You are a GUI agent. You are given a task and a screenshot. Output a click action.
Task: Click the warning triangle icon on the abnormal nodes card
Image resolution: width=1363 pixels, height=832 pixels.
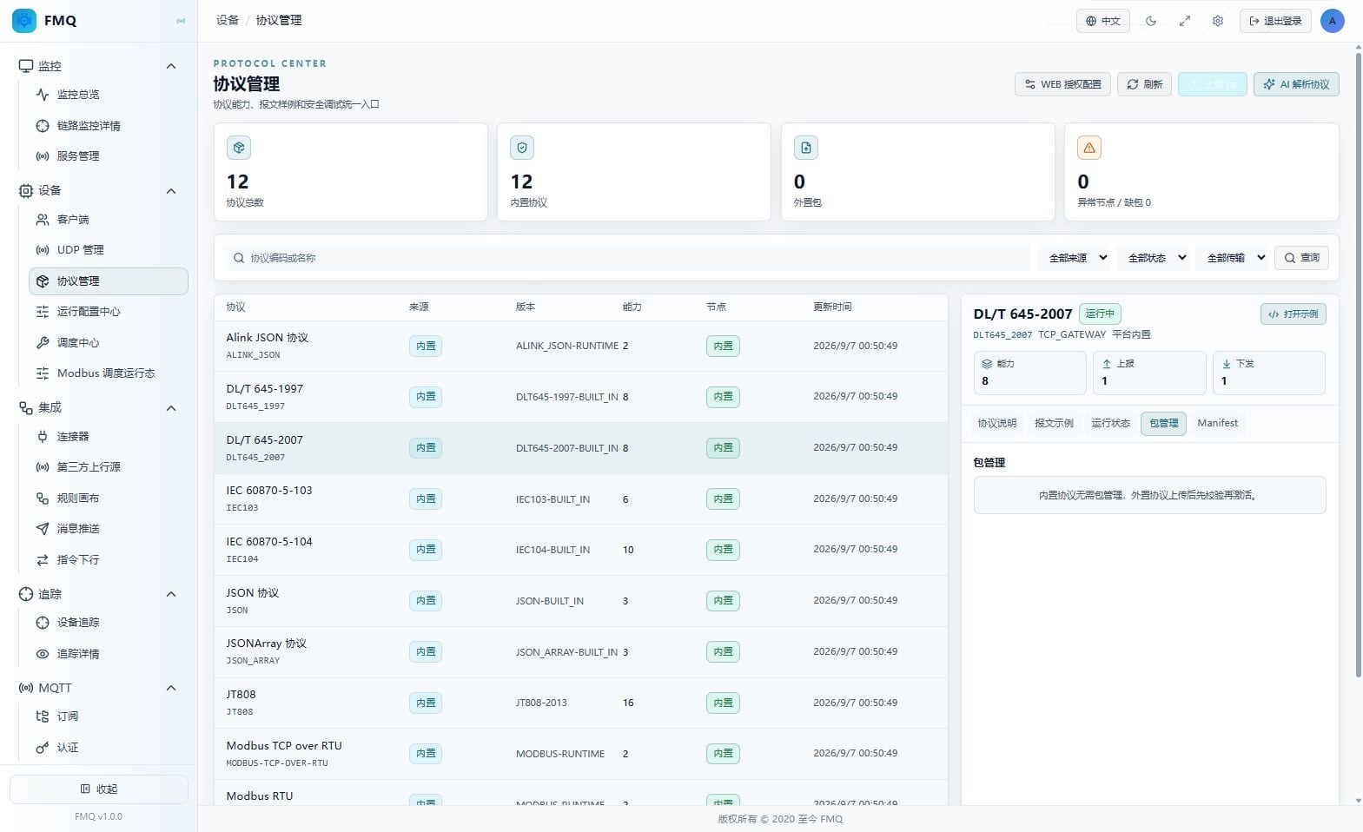click(1089, 148)
